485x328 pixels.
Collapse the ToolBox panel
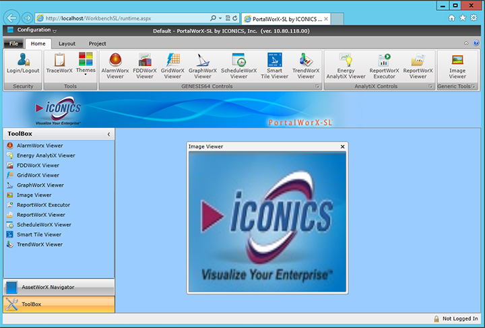pyautogui.click(x=108, y=134)
